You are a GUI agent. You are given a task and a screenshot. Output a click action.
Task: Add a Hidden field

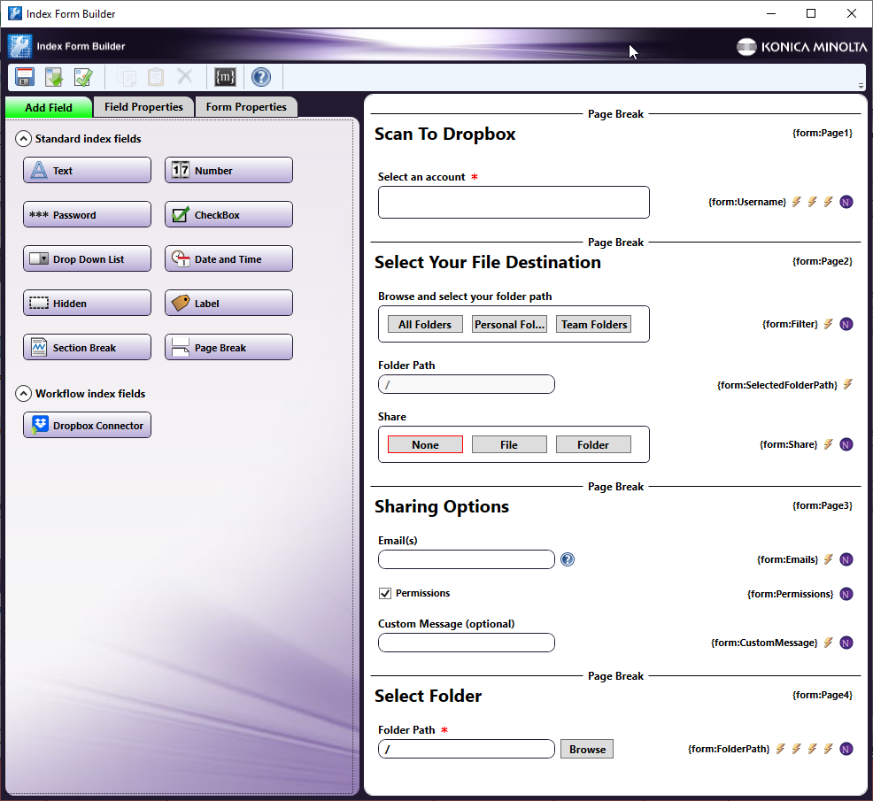(x=87, y=303)
